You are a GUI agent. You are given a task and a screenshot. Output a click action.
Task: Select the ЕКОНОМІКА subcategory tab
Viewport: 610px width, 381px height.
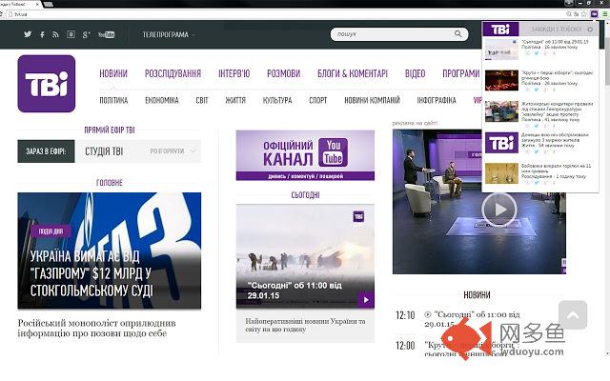pos(162,99)
